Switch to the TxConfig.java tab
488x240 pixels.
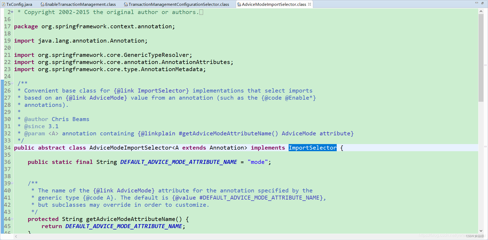[17, 4]
